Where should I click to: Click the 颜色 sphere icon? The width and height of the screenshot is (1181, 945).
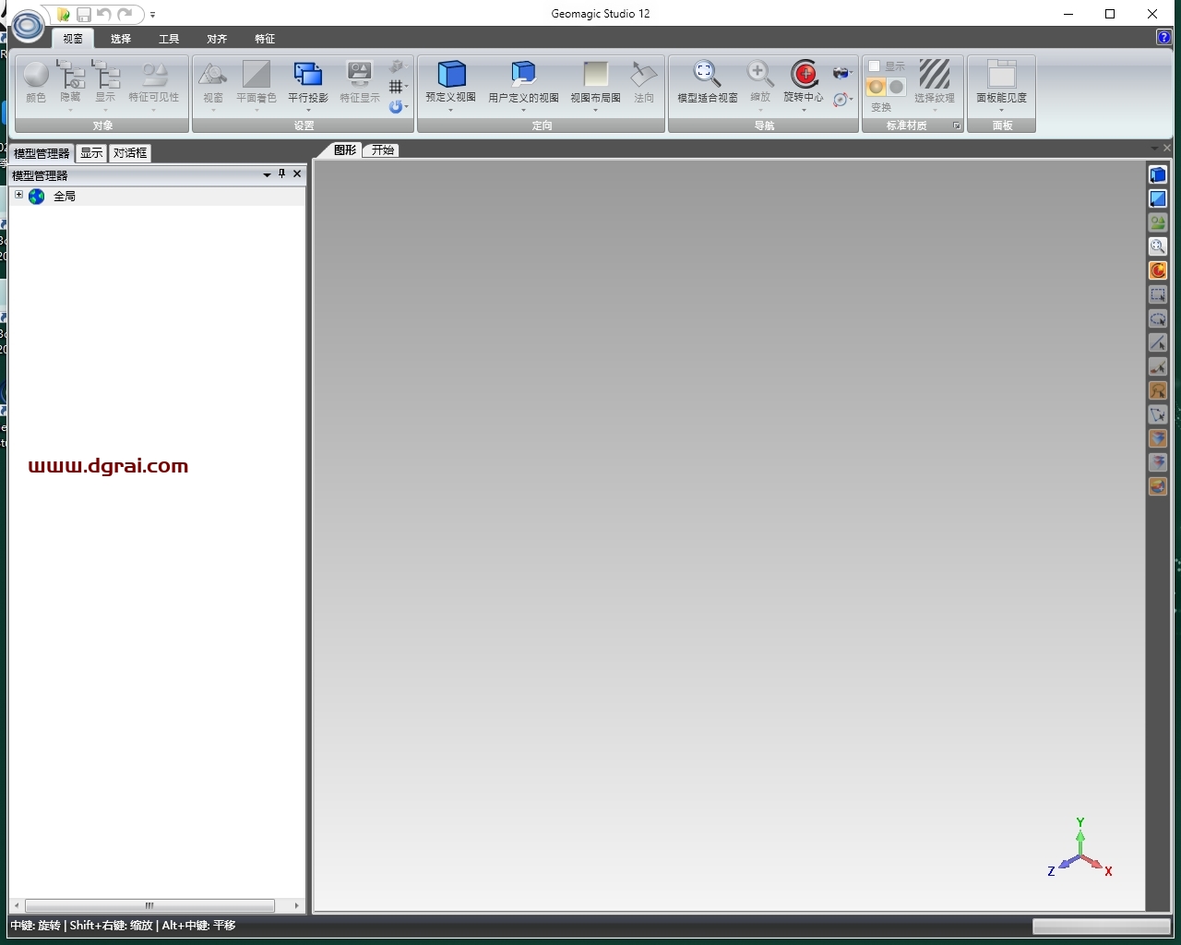[x=36, y=75]
